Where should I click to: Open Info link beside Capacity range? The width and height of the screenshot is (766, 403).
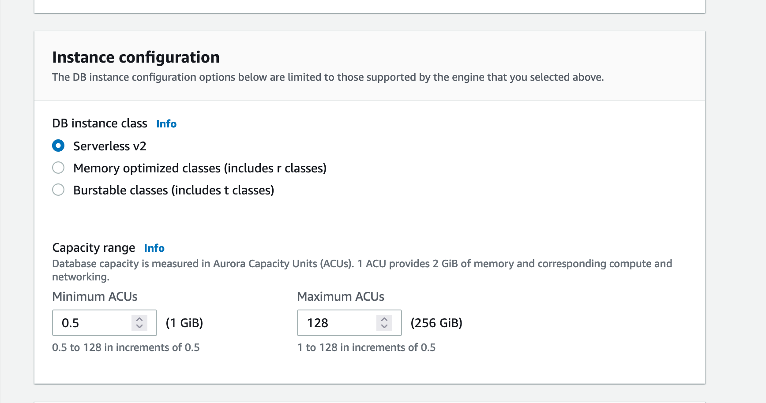(x=154, y=248)
